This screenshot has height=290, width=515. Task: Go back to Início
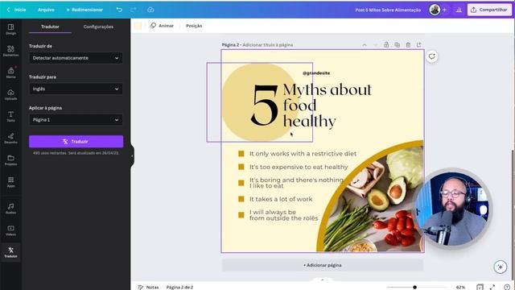click(16, 10)
